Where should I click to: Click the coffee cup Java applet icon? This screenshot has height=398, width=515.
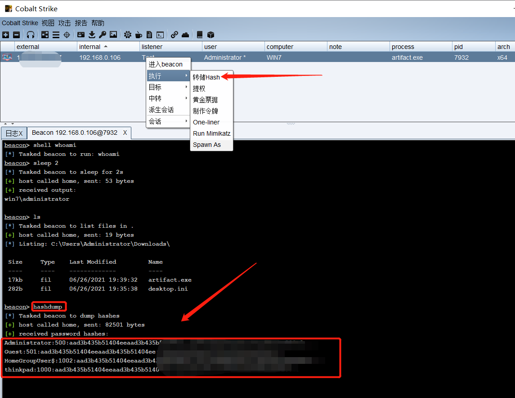[x=139, y=35]
